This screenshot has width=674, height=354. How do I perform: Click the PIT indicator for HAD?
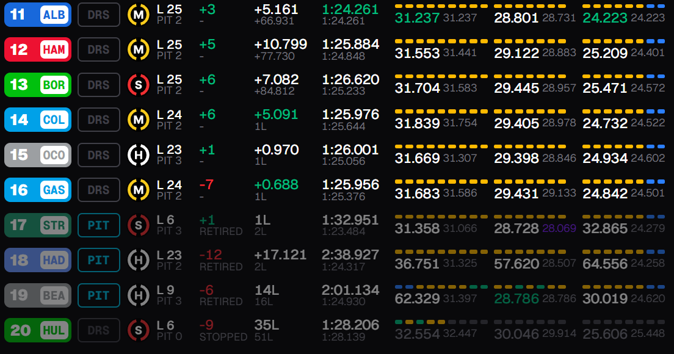pos(99,261)
